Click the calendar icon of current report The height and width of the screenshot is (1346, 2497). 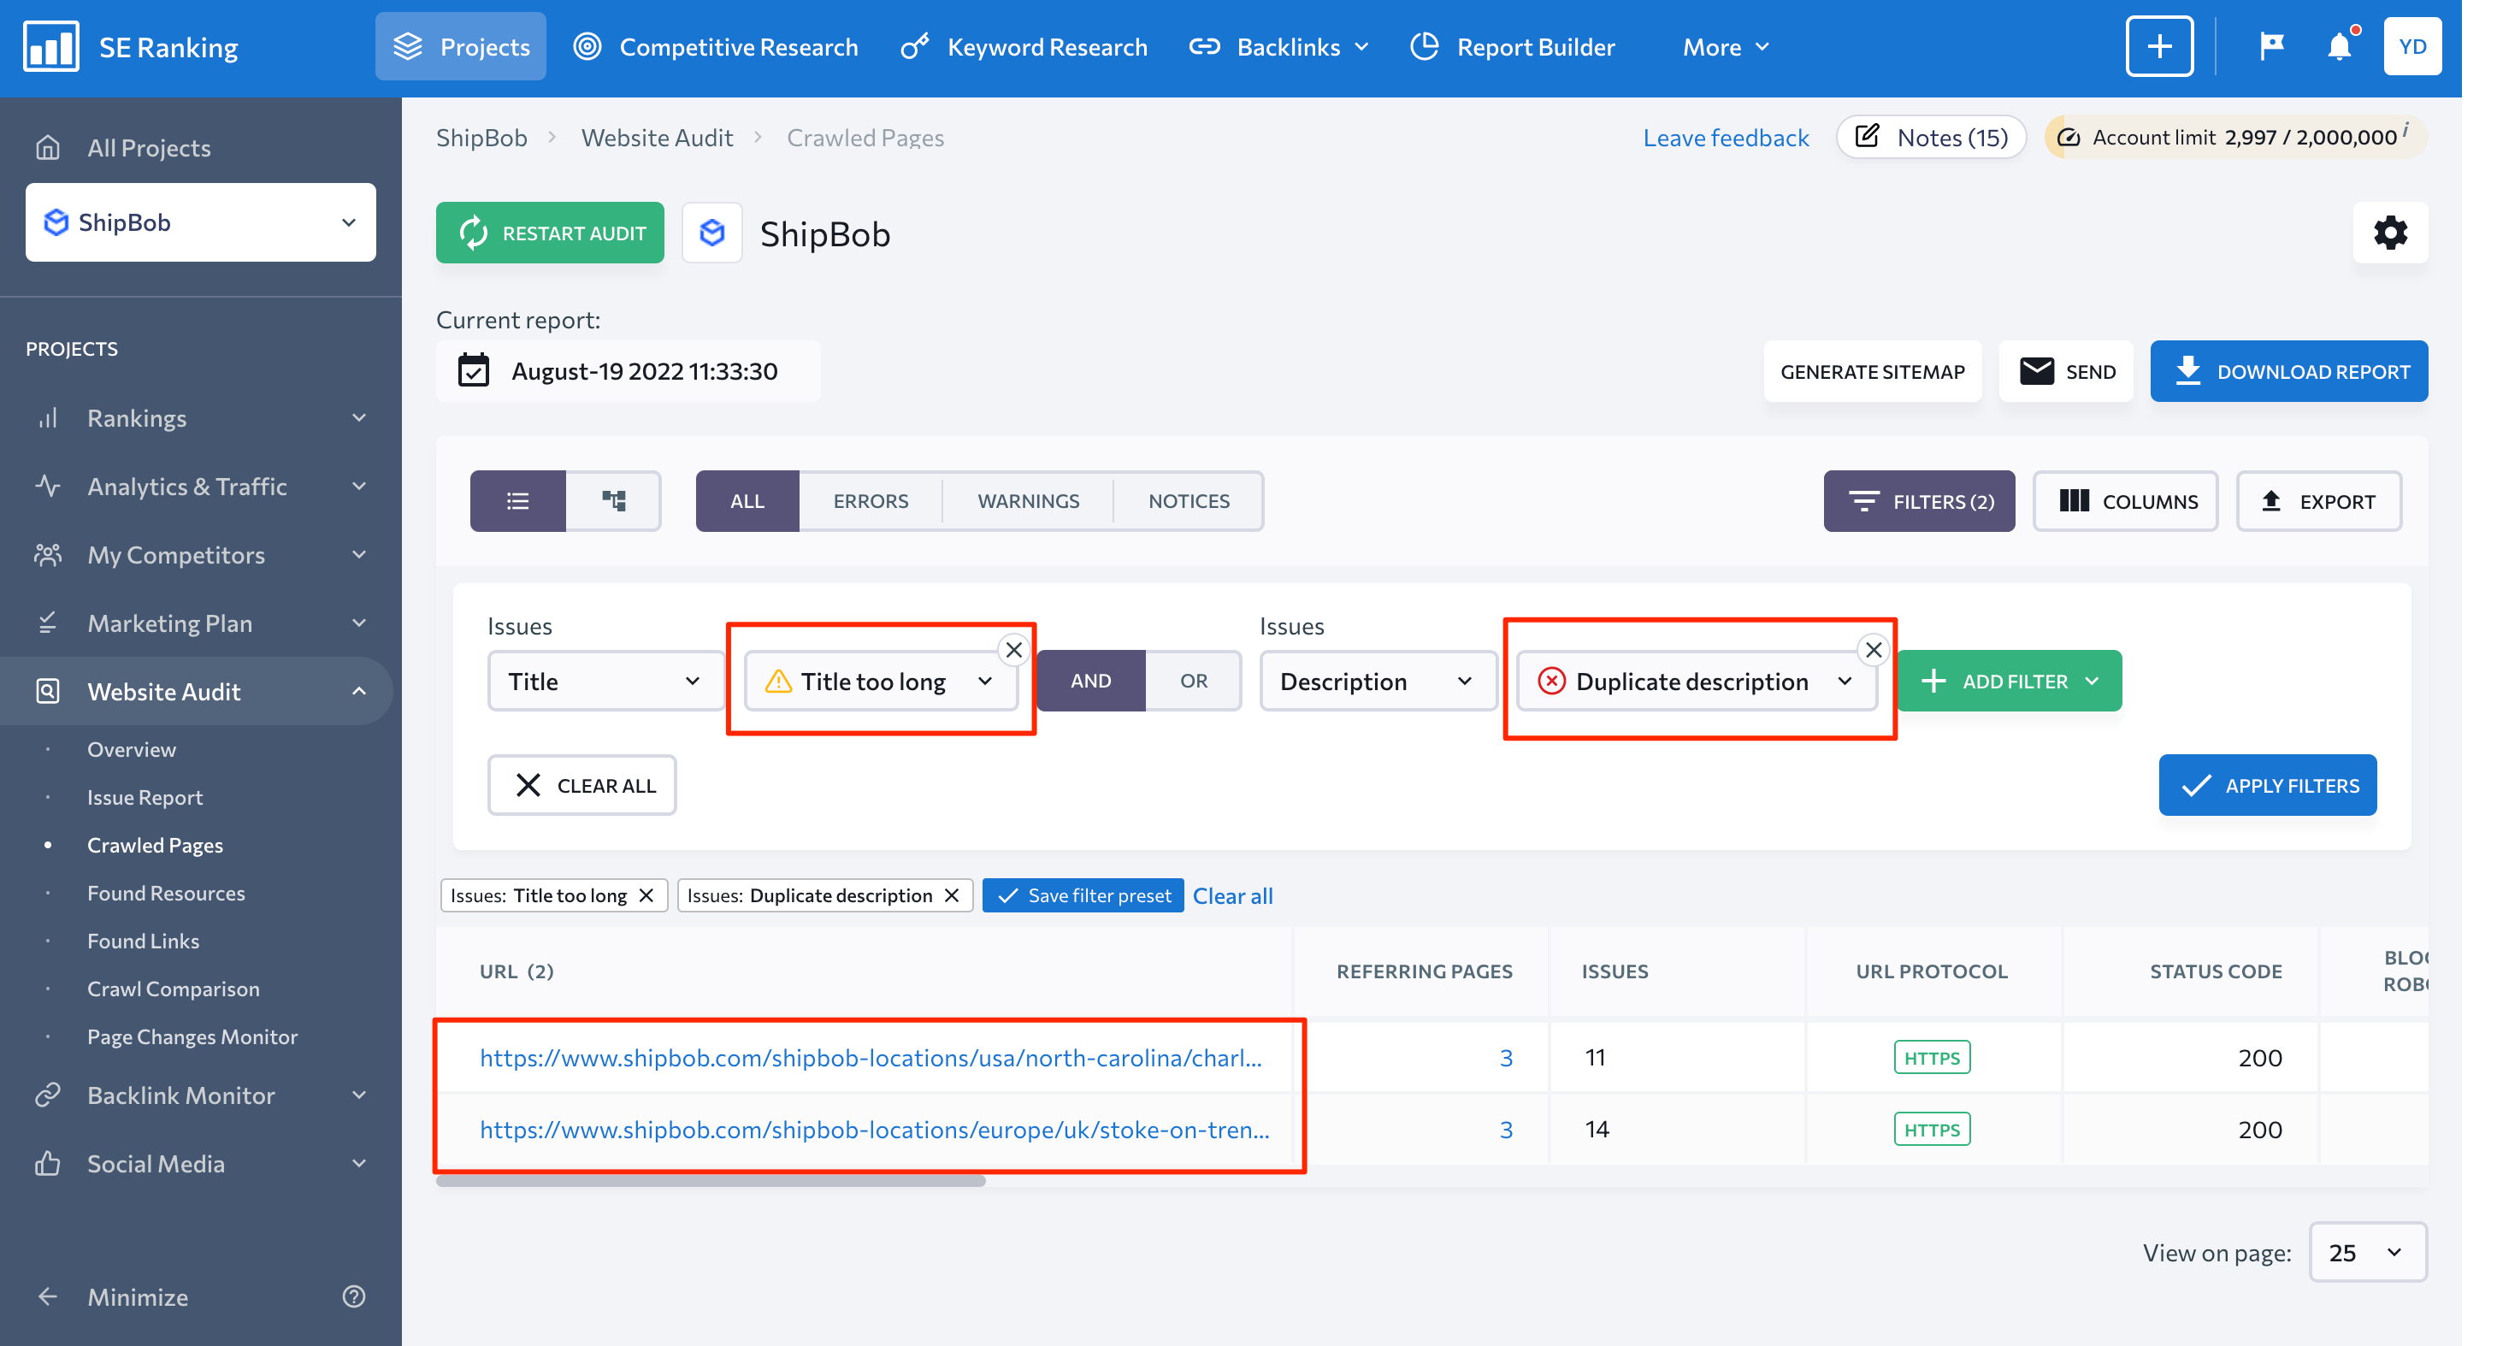tap(473, 371)
